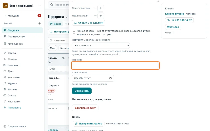Screen dimensions: 210x131
Task: Click the Корзина trash icon
Action: coord(5,89)
